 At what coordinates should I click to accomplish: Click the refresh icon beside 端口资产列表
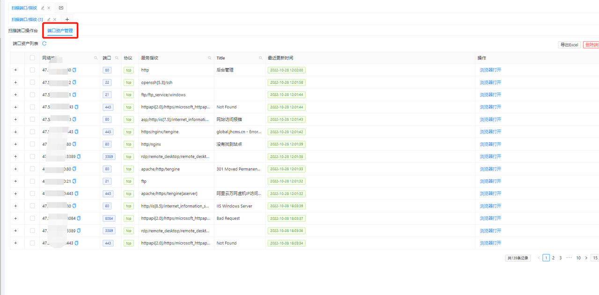point(44,43)
